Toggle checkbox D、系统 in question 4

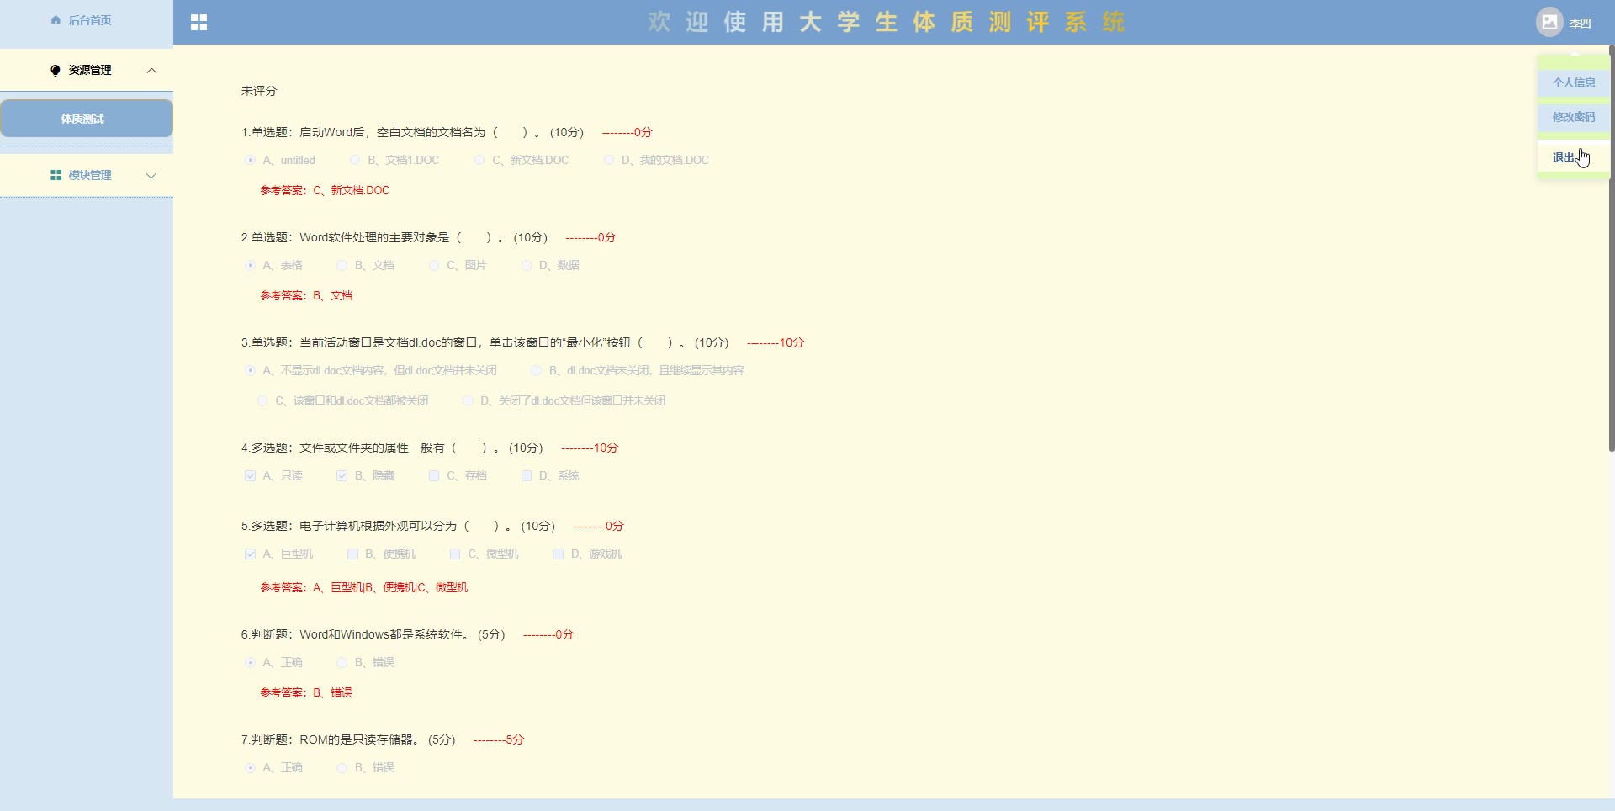pyautogui.click(x=527, y=475)
